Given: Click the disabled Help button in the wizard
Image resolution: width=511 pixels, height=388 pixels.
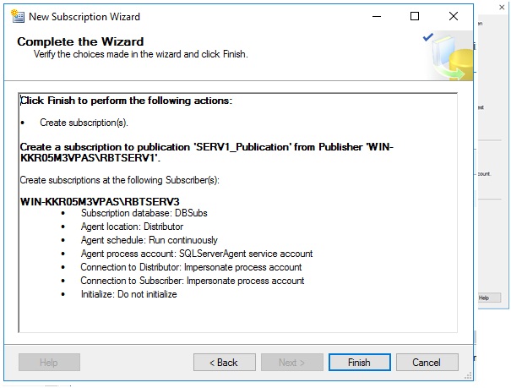Looking at the screenshot, I should [49, 363].
